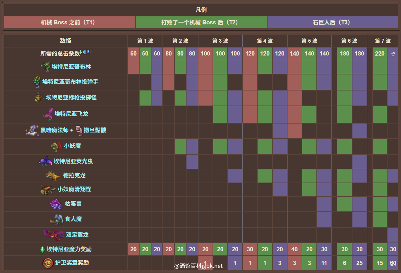The height and width of the screenshot is (273, 401).
Task: Click the red 机械 Boss 之前 (T1) legend cell
Action: pos(69,22)
